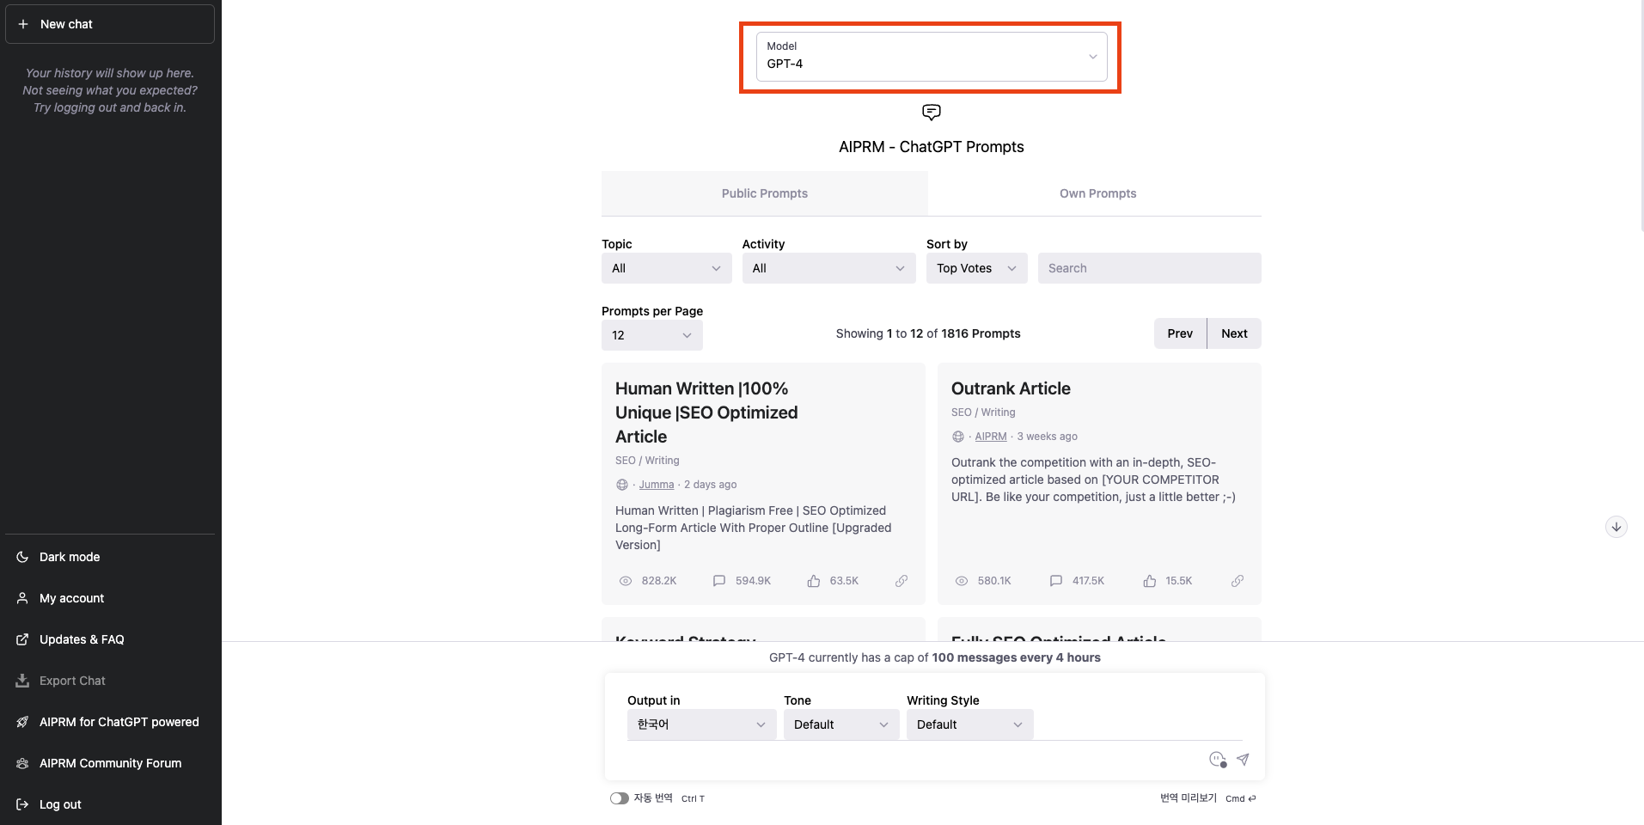
Task: Click the views eye icon on Human Written card
Action: point(626,581)
